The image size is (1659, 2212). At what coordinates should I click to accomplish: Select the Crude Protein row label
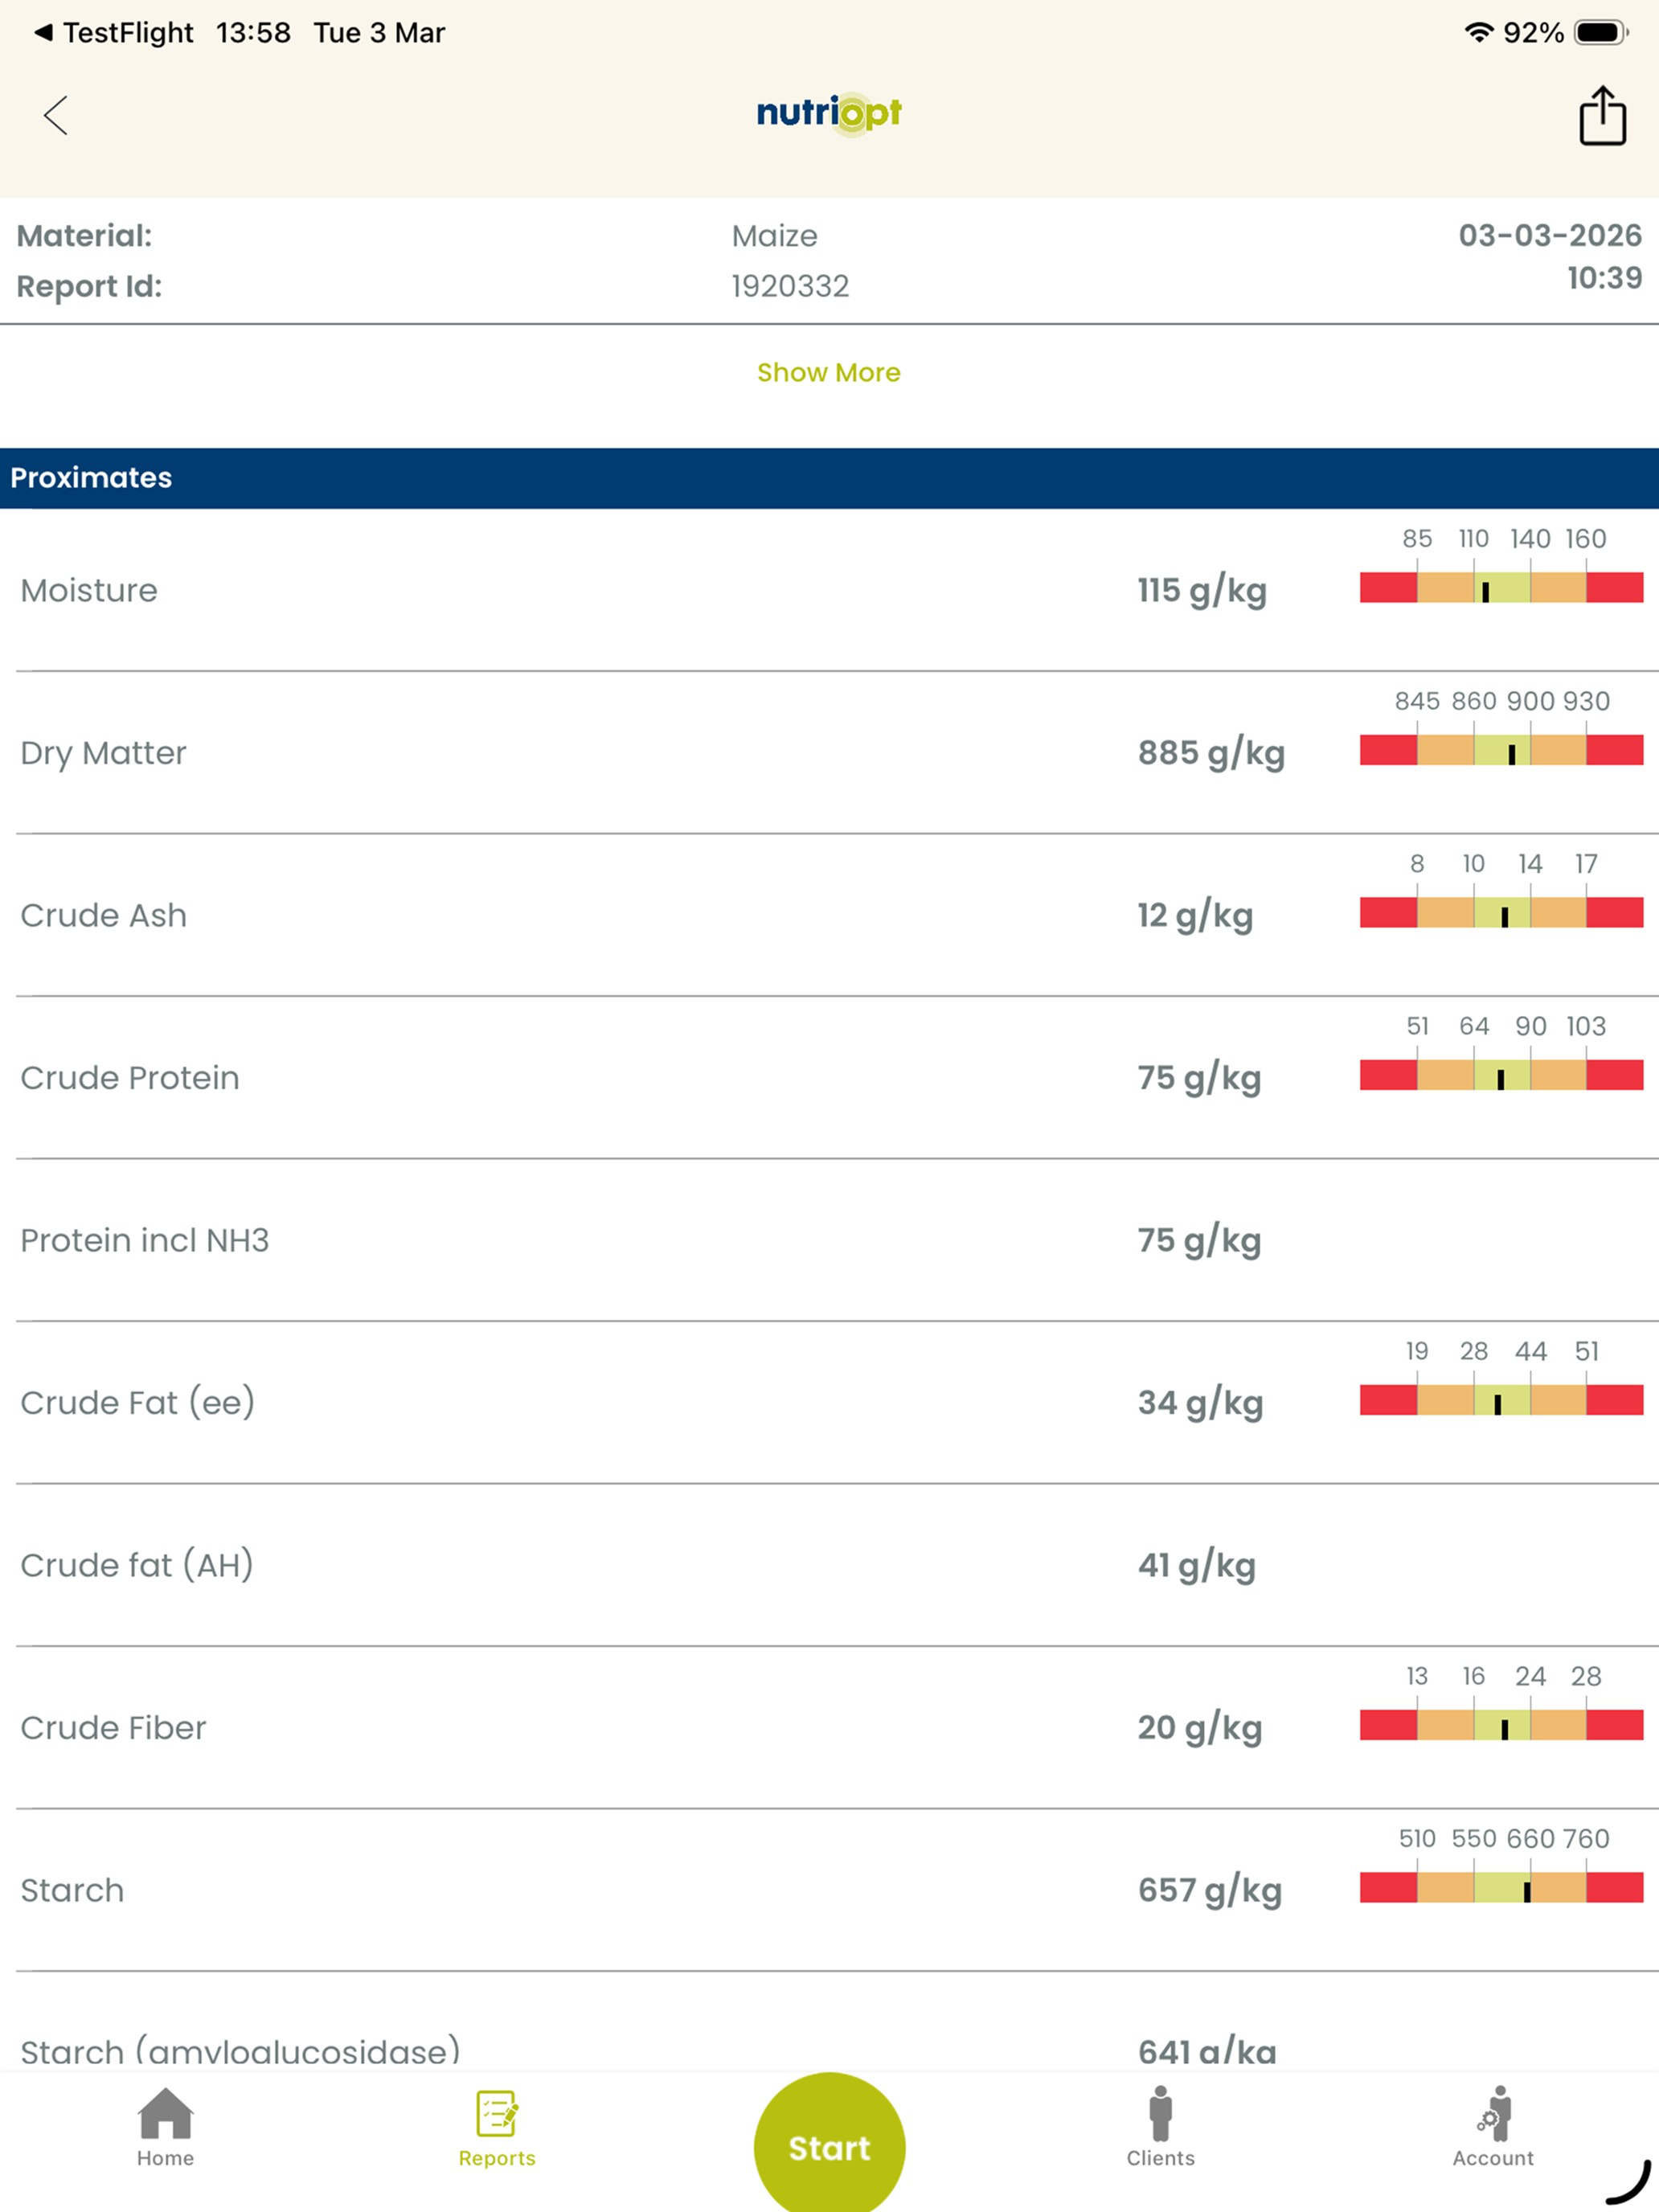pyautogui.click(x=130, y=1078)
